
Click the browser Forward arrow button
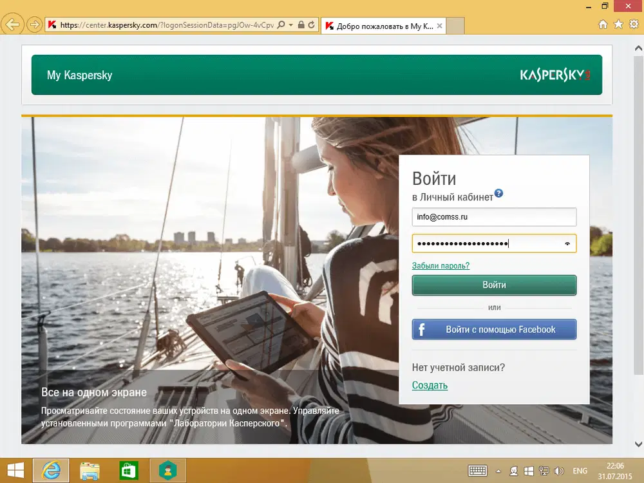(x=35, y=25)
